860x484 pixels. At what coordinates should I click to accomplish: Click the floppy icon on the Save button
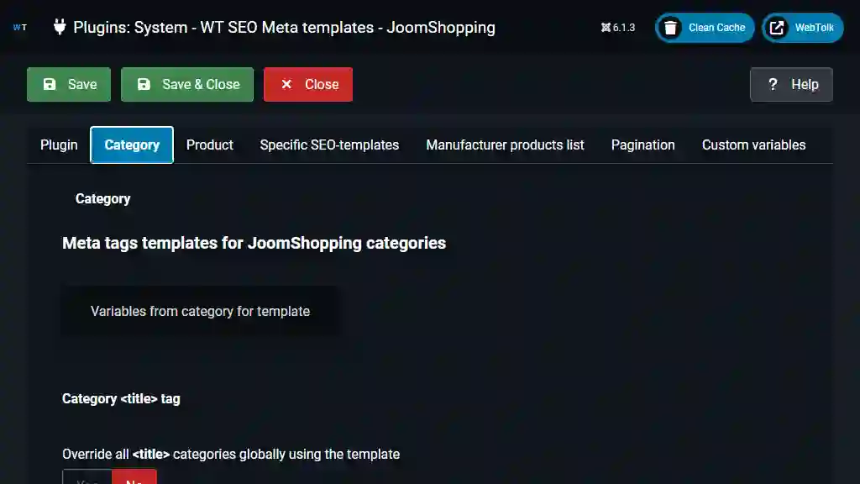pyautogui.click(x=50, y=84)
